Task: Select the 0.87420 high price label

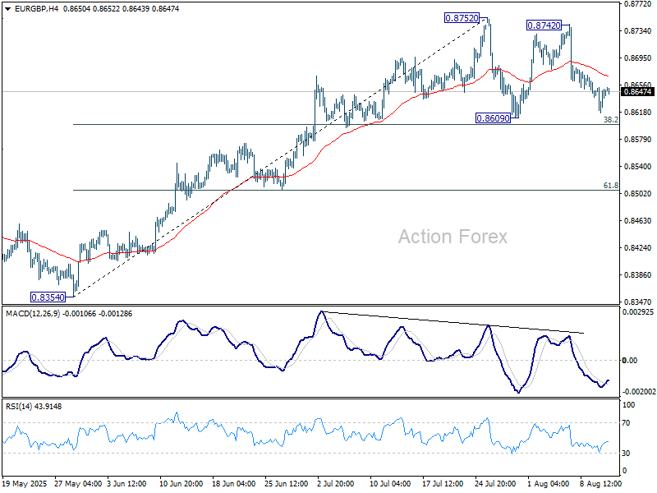Action: pos(544,25)
